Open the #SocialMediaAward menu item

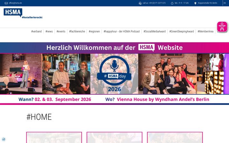(155, 31)
